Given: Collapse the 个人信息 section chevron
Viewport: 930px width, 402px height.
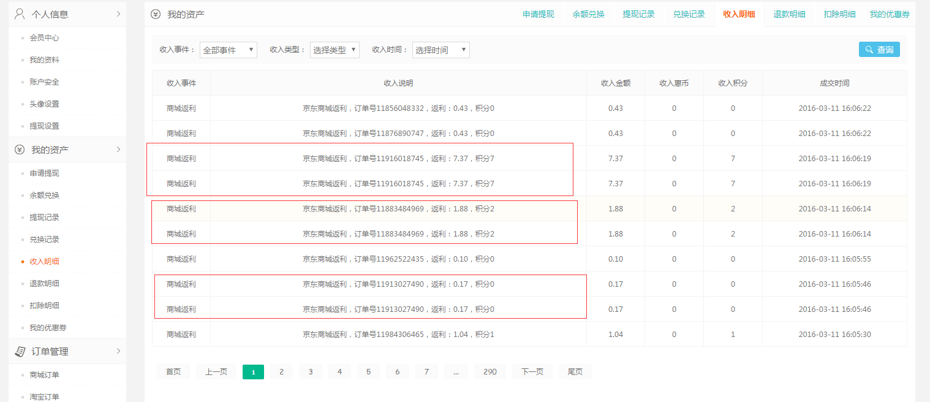Looking at the screenshot, I should pyautogui.click(x=118, y=14).
